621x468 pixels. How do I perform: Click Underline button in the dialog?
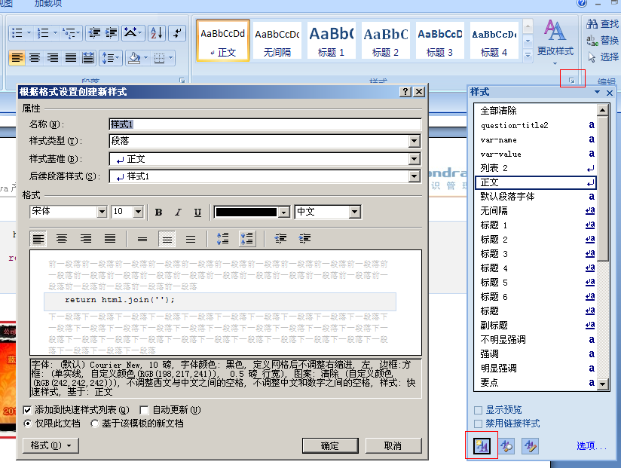pyautogui.click(x=197, y=213)
